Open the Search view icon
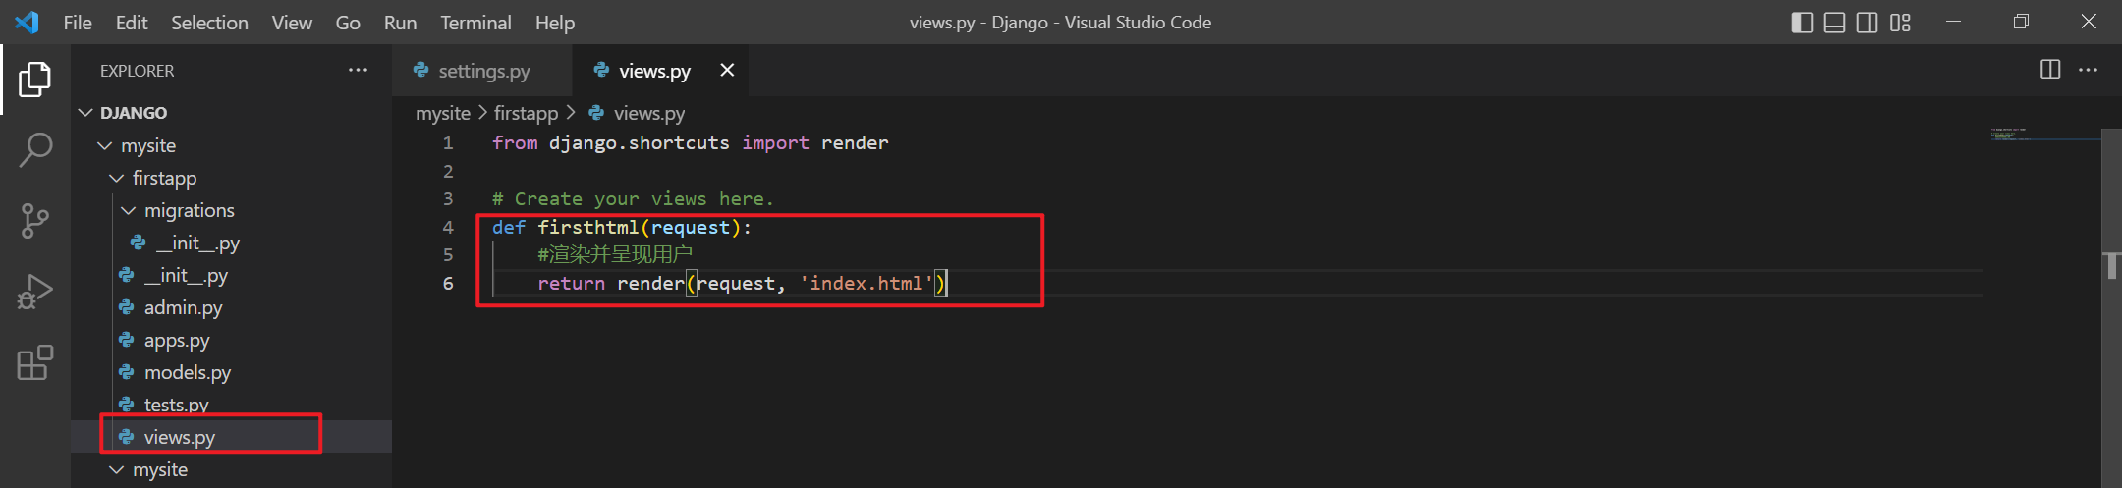Viewport: 2122px width, 488px height. click(x=35, y=150)
